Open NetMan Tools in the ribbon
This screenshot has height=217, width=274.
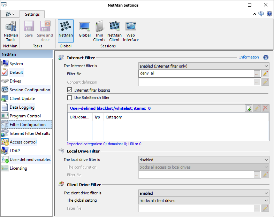[x=10, y=31]
